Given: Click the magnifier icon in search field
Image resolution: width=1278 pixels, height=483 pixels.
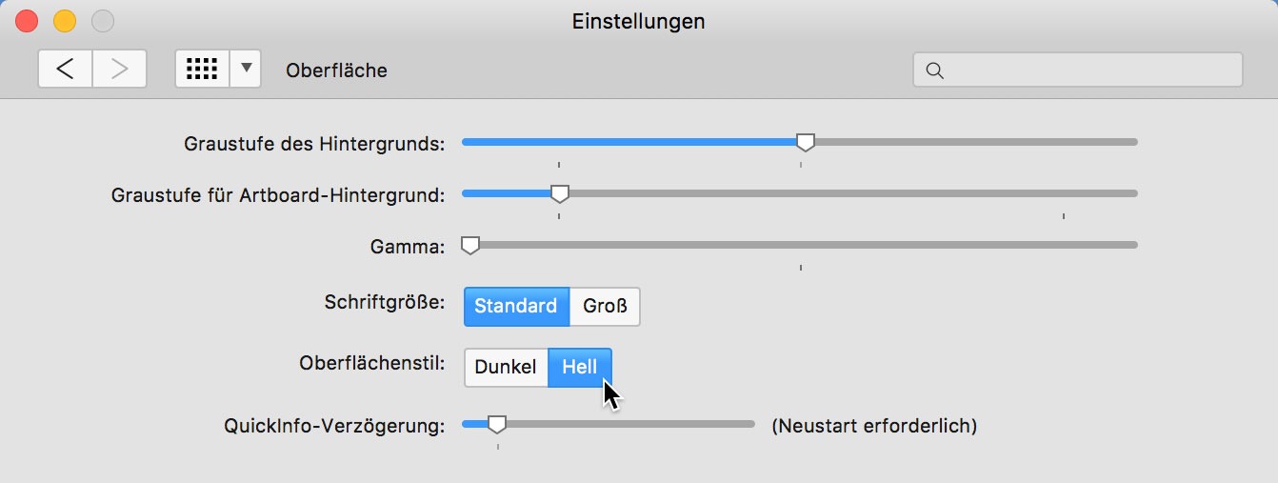Looking at the screenshot, I should [934, 70].
